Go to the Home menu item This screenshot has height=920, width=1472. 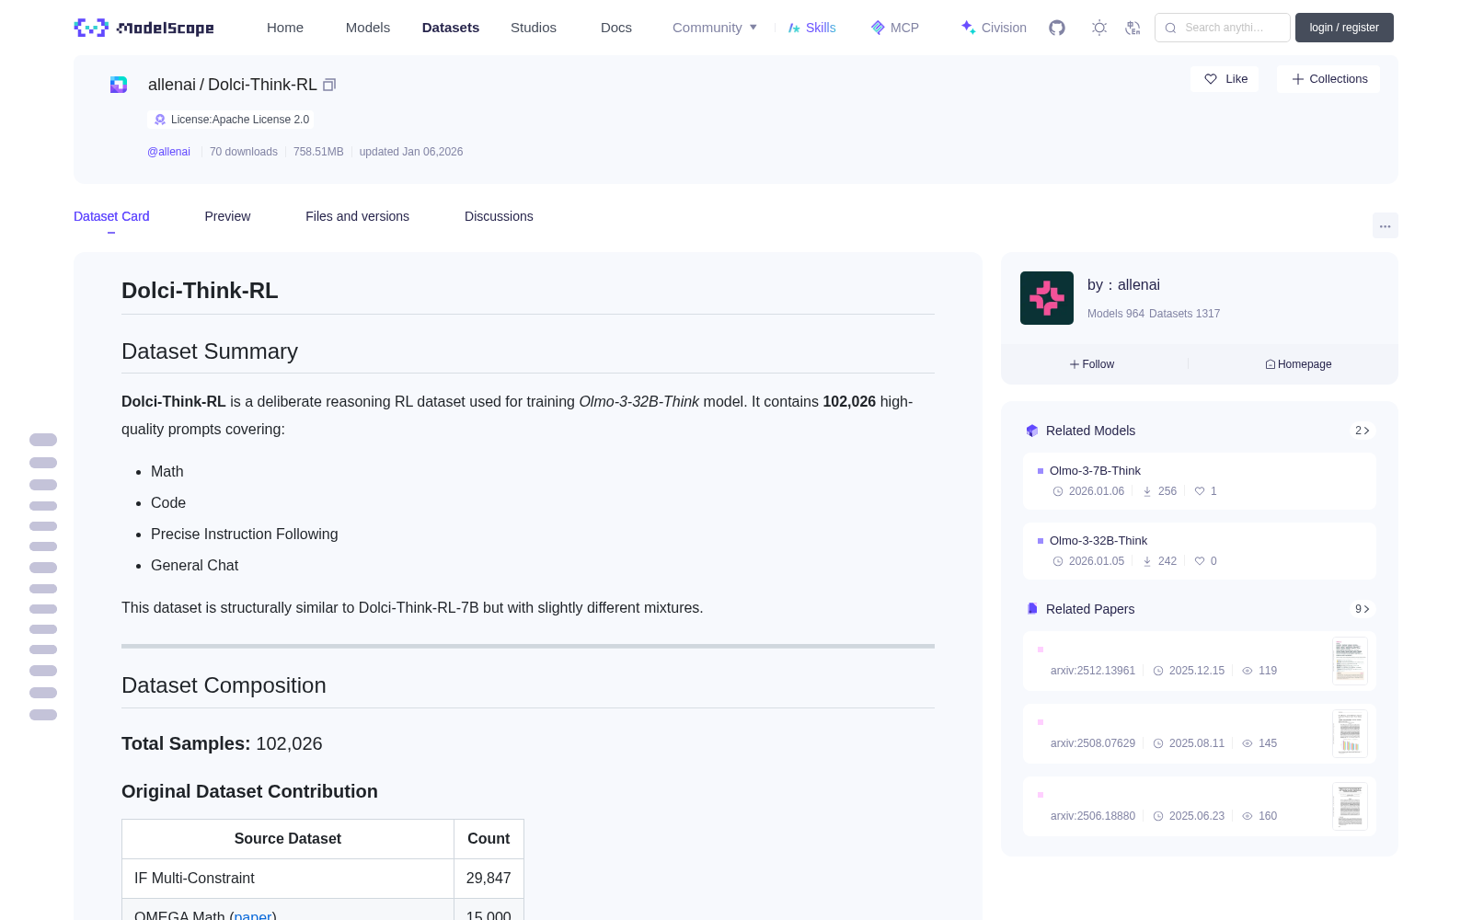point(285,28)
